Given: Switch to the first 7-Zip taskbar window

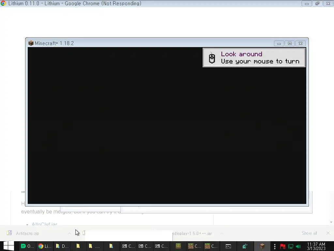Looking at the screenshot, I should pyautogui.click(x=128, y=246).
